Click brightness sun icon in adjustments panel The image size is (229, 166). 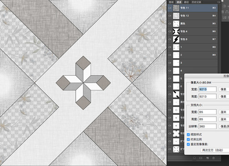point(224,6)
